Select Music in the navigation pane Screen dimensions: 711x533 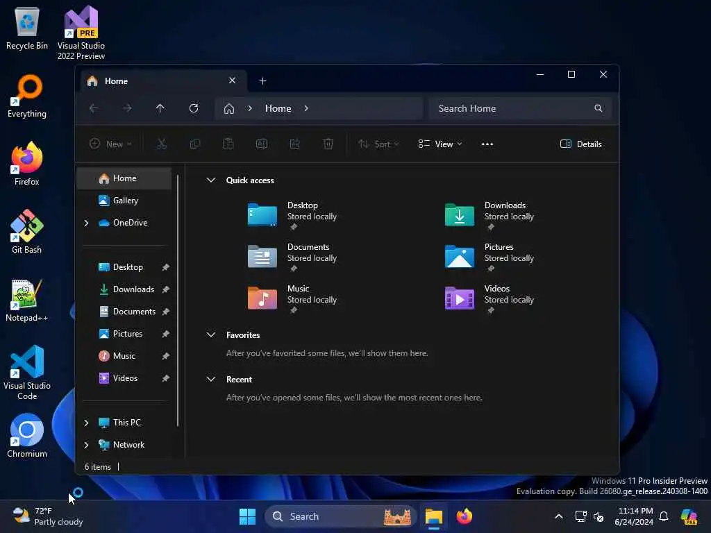click(124, 356)
